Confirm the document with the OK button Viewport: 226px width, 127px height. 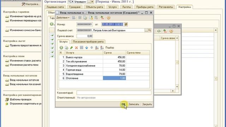(123, 104)
